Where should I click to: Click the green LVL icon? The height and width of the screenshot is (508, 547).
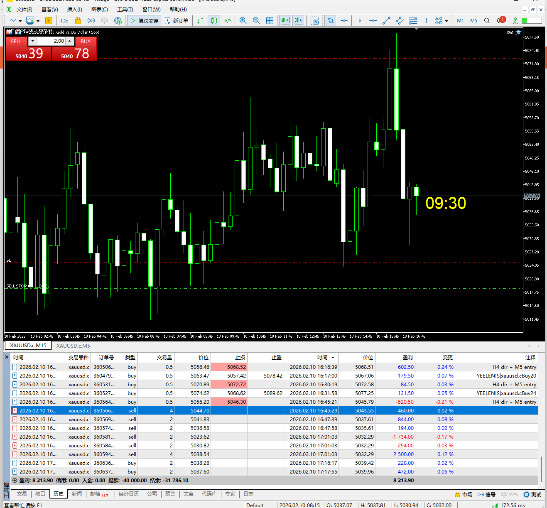515,20
